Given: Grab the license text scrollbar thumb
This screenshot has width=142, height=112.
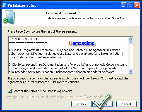Looking at the screenshot, I should click(x=131, y=43).
